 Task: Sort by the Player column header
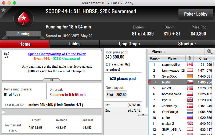click(x=173, y=58)
